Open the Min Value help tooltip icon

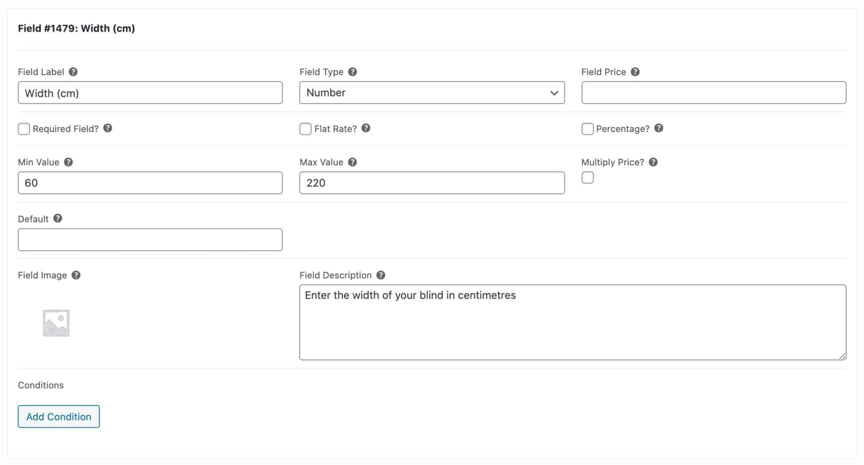[69, 162]
